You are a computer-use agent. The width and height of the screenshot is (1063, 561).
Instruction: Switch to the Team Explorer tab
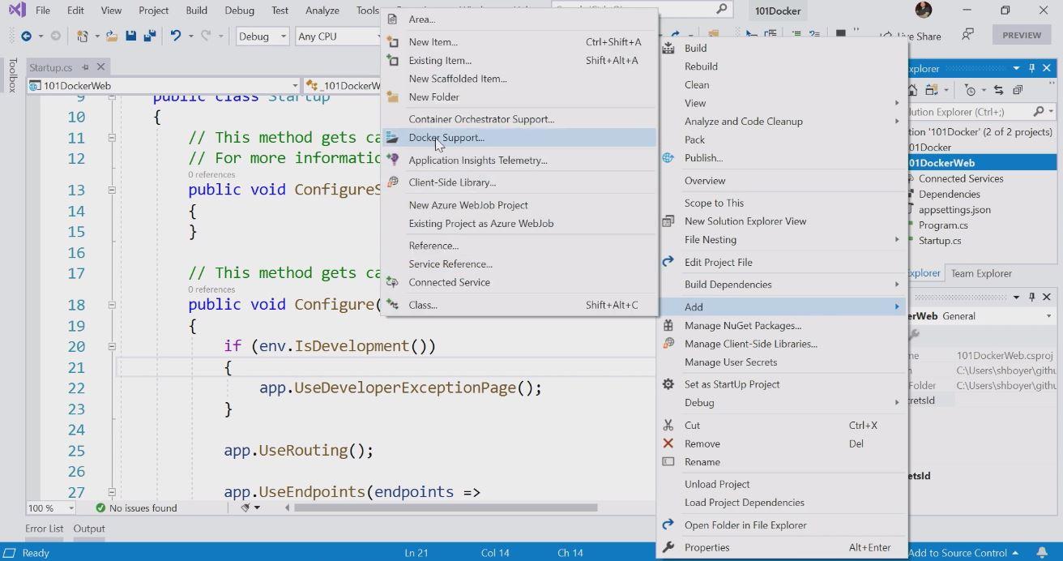point(980,273)
